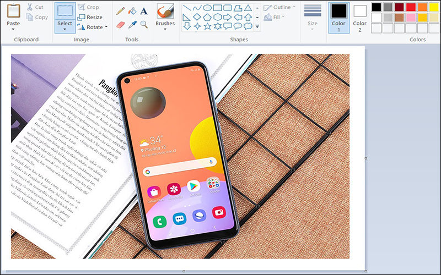The width and height of the screenshot is (441, 275).
Task: Click the rectangular Select tool icon
Action: pos(64,11)
